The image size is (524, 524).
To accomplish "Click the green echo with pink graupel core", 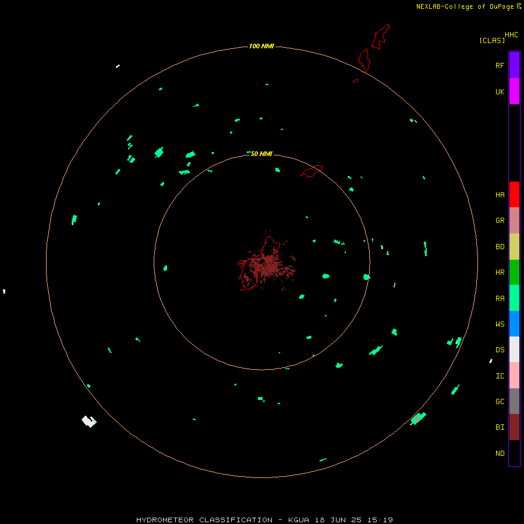I will pyautogui.click(x=417, y=419).
